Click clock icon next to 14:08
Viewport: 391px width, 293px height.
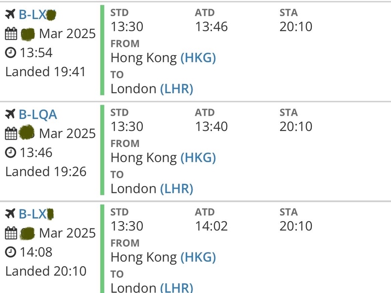click(10, 252)
